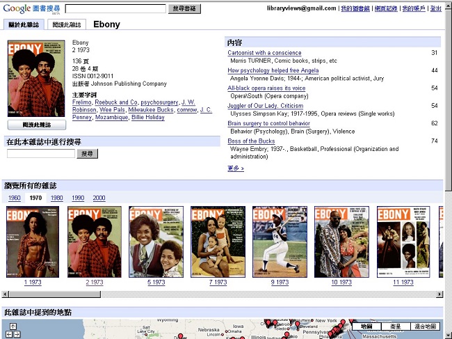Open the 2 1973 issue cover thumbnail
452x339 pixels.
[95, 242]
